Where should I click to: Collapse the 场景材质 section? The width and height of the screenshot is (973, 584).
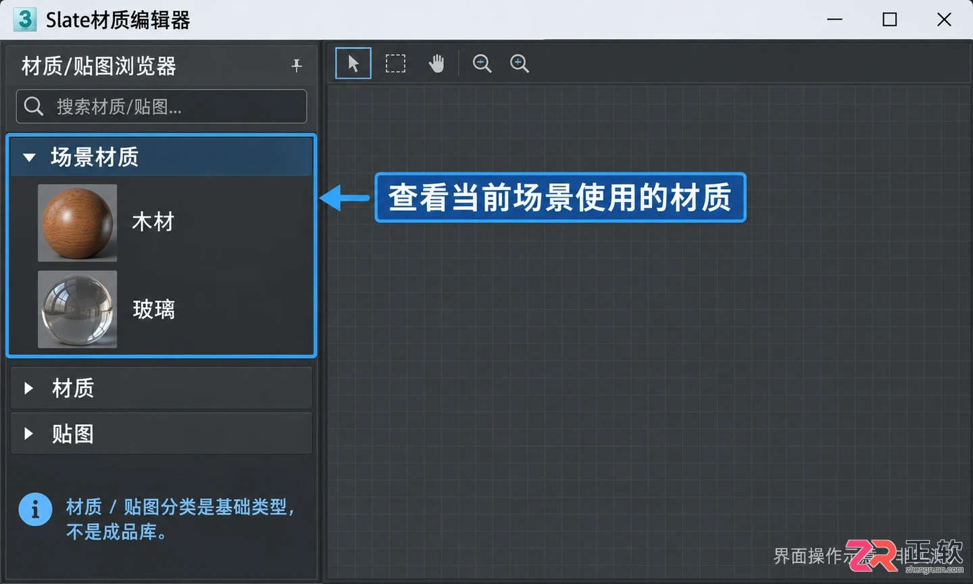(29, 157)
